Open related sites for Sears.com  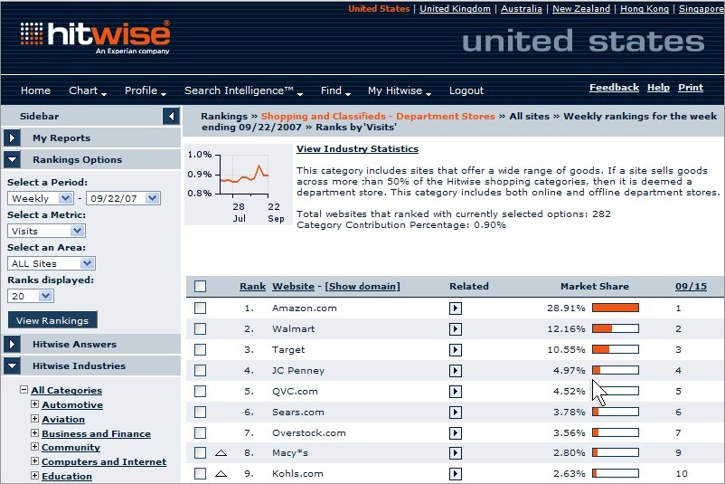coord(455,413)
